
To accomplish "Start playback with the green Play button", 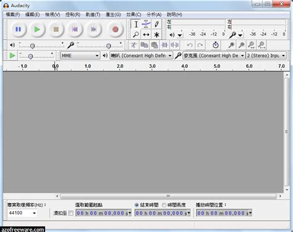I will 37,30.
